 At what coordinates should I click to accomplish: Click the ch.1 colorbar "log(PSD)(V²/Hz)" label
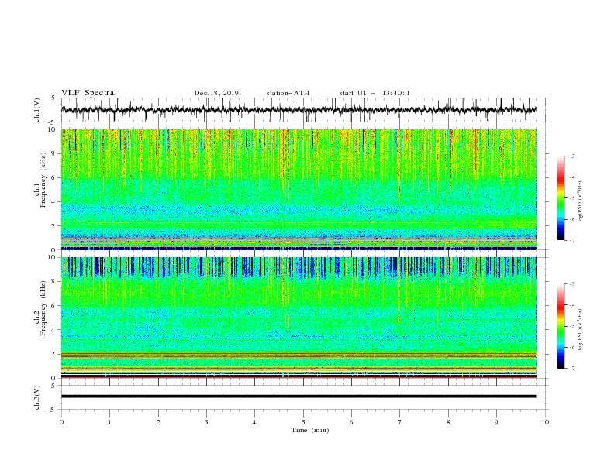pyautogui.click(x=581, y=202)
